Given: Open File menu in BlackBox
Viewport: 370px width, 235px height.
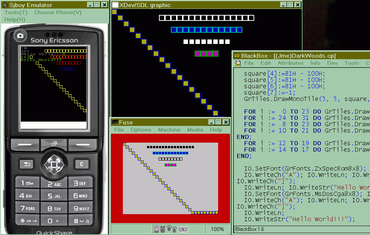Looking at the screenshot, I should pyautogui.click(x=249, y=63).
